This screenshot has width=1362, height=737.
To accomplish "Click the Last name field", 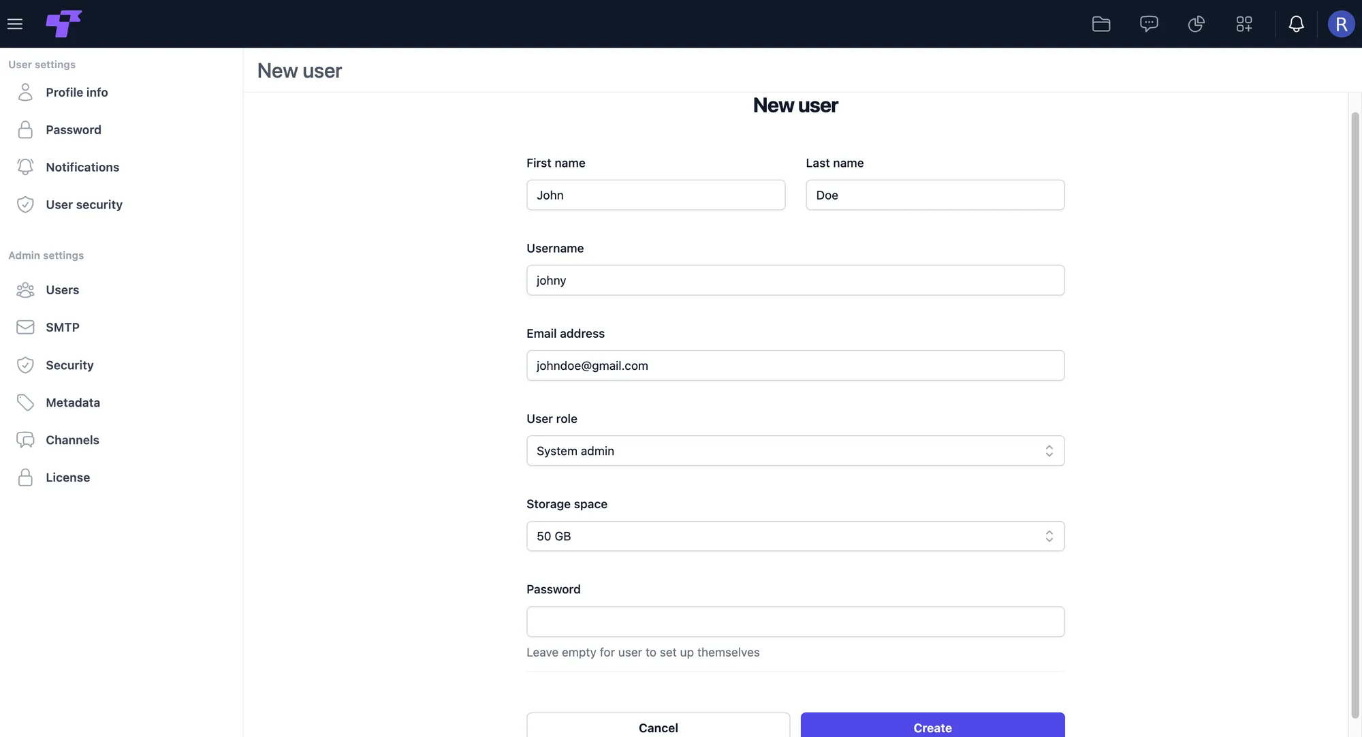I will (935, 195).
